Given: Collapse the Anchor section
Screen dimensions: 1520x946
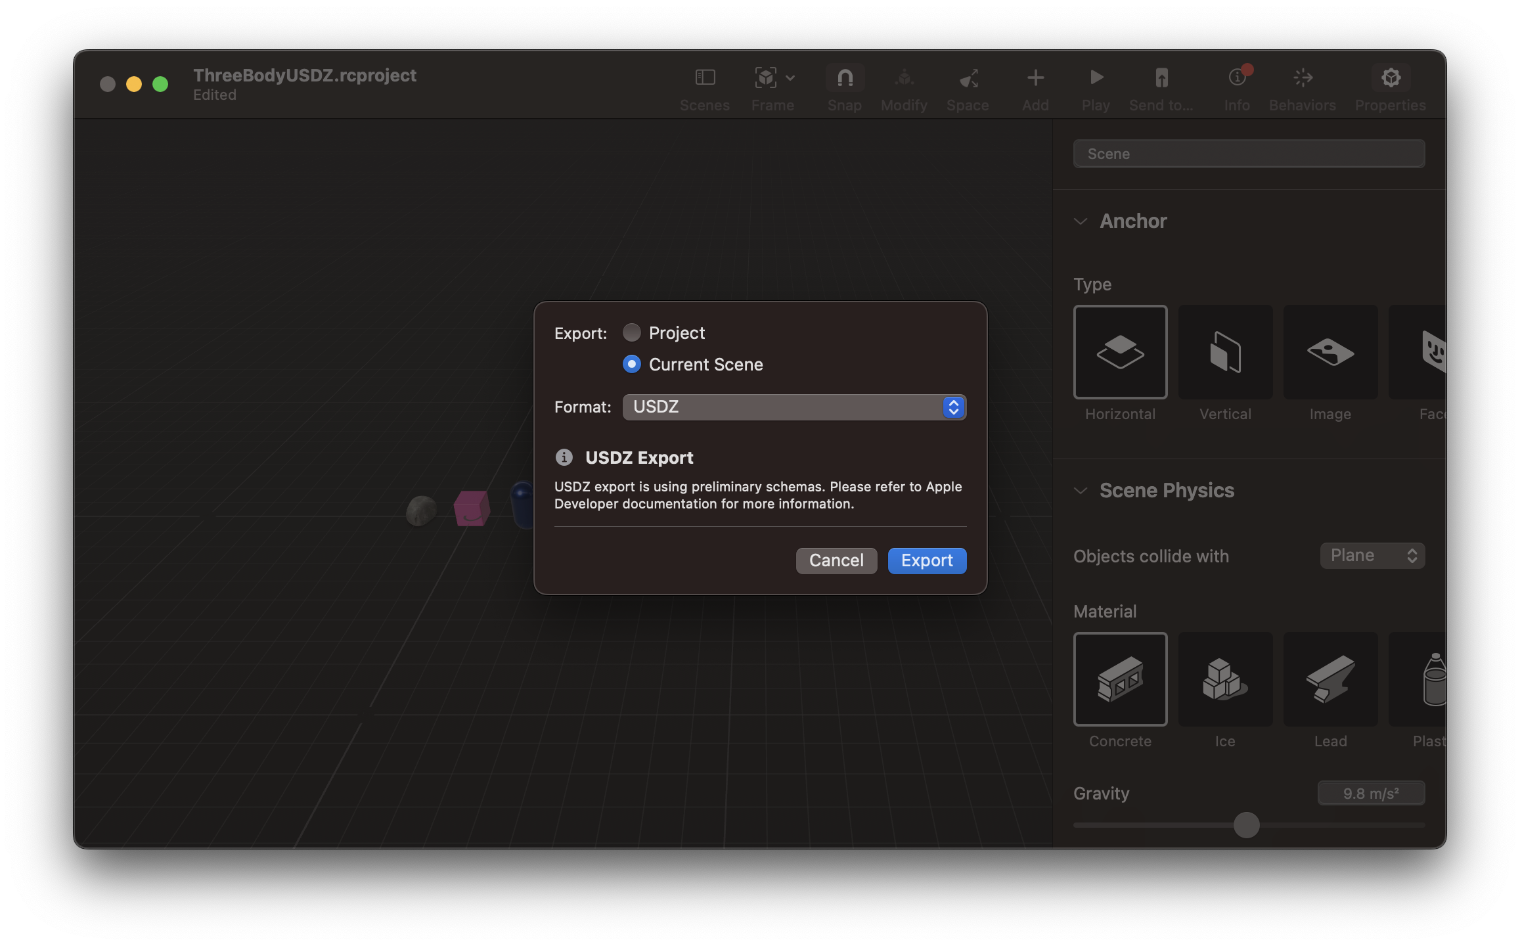Looking at the screenshot, I should click(x=1081, y=221).
